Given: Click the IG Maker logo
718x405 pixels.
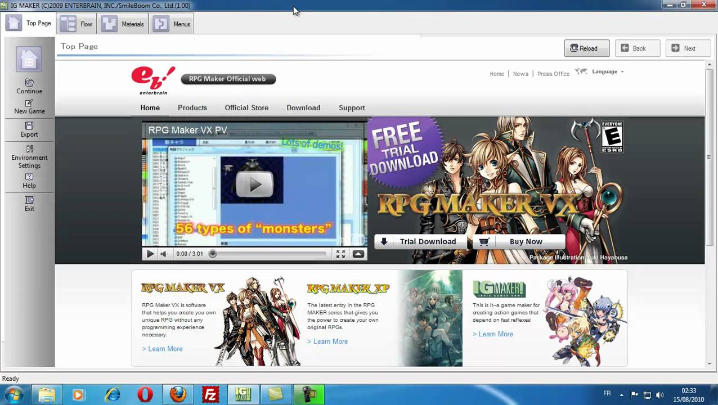Looking at the screenshot, I should (499, 289).
